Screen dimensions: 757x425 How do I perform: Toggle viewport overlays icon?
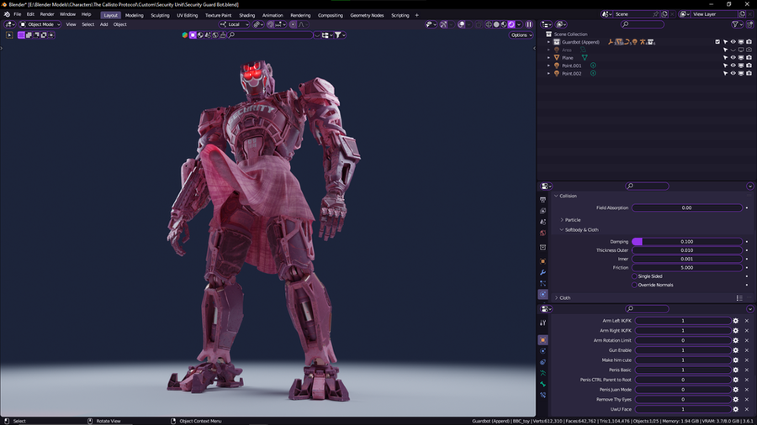[x=462, y=24]
